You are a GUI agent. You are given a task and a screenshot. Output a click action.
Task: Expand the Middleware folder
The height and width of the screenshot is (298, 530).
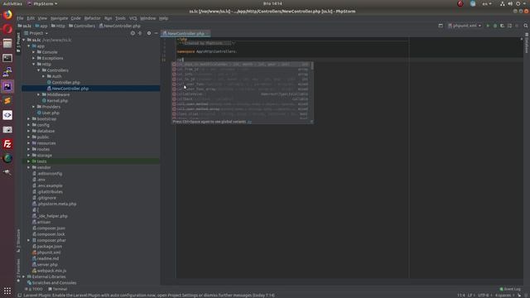[39, 94]
